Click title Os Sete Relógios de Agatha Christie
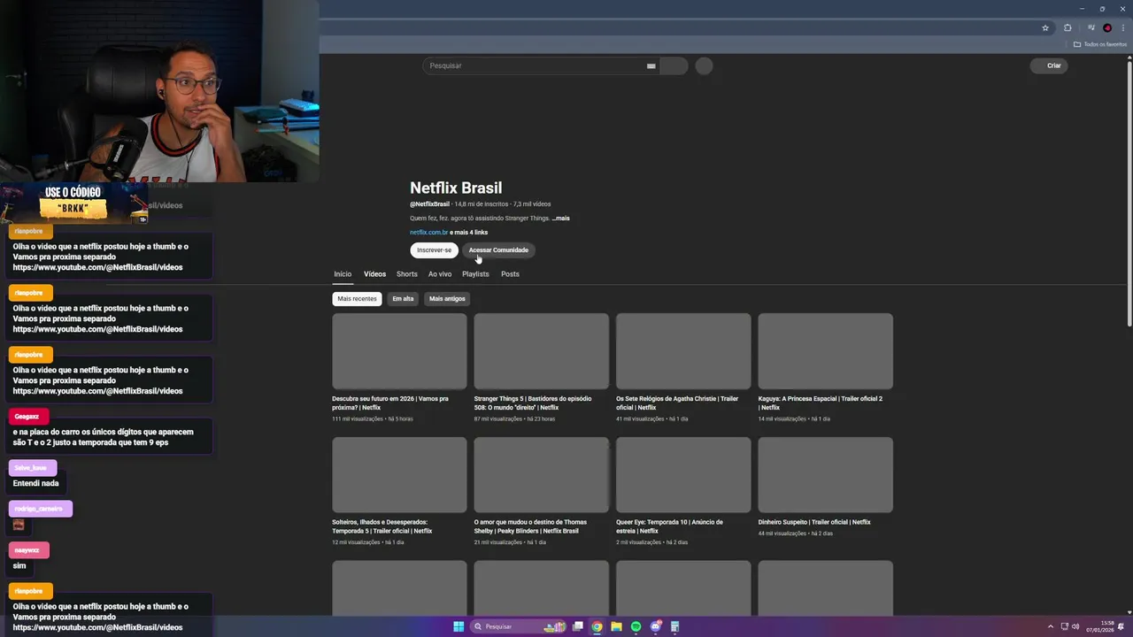Screen dimensions: 1133x637 click(x=677, y=403)
